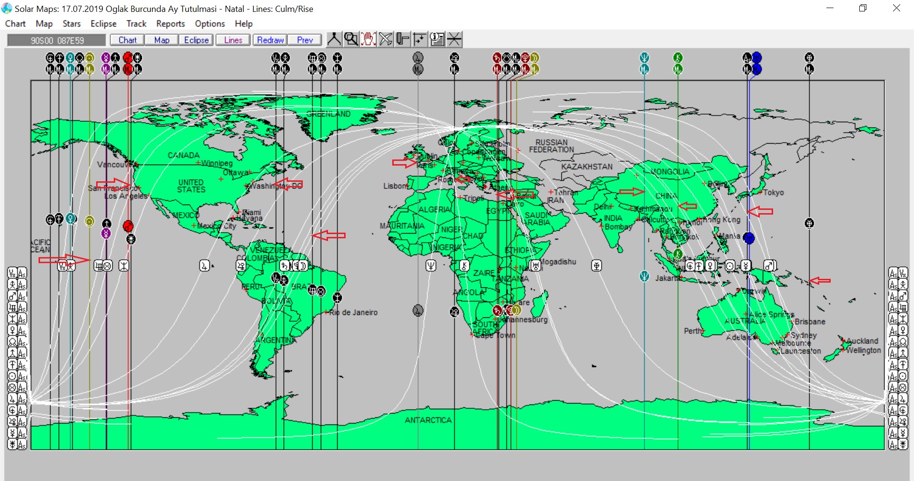This screenshot has width=914, height=481.
Task: Click the Eclipse toolbar button
Action: [x=196, y=40]
